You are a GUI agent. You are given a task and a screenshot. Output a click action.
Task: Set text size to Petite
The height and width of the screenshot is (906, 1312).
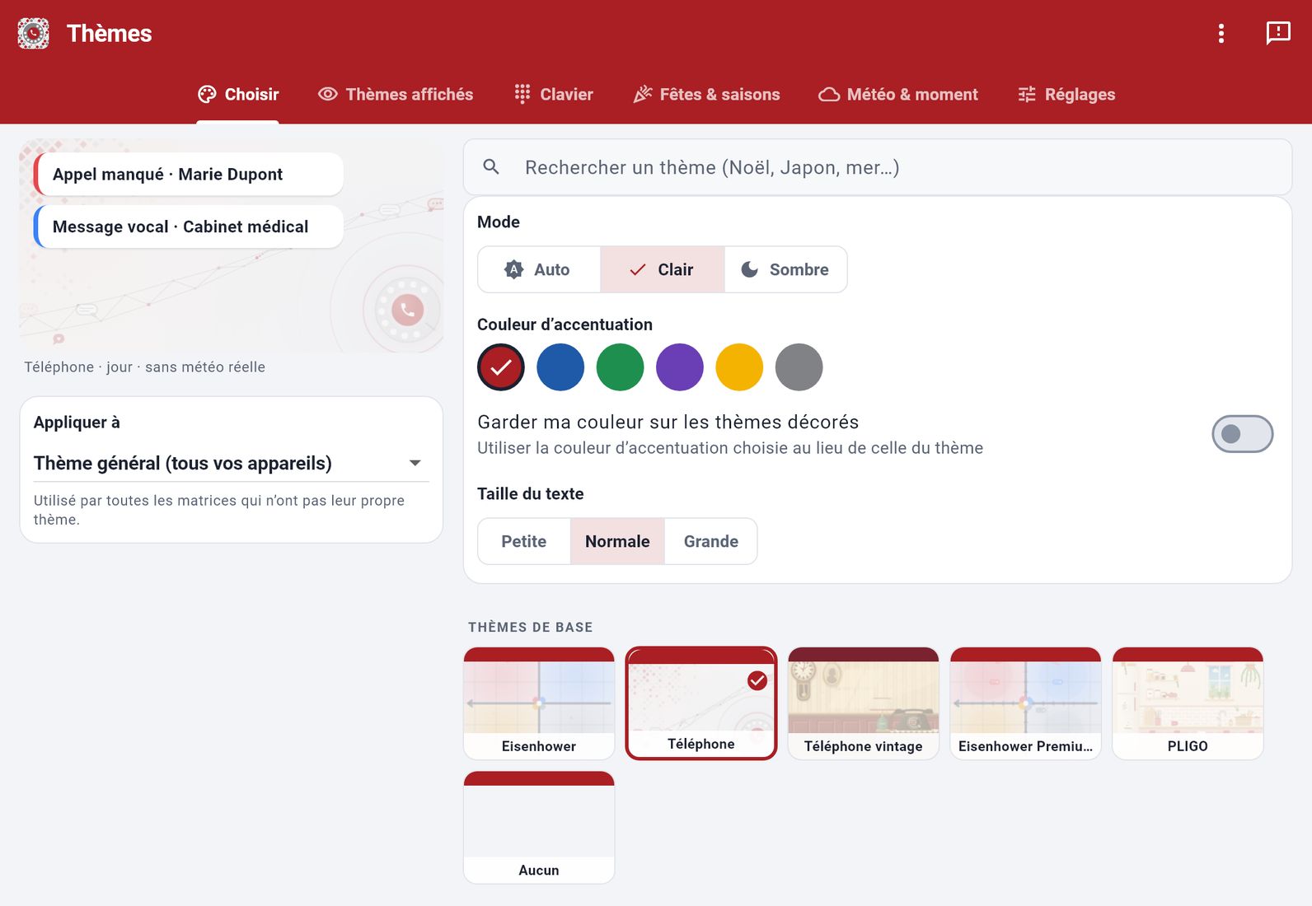pyautogui.click(x=524, y=541)
